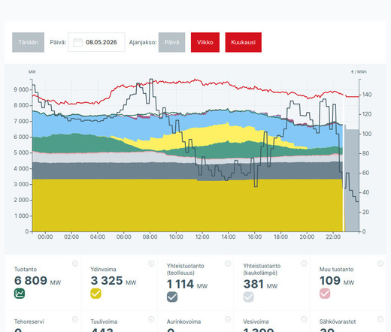The height and width of the screenshot is (332, 391).
Task: Open info icon on the Sähkövarastot card
Action: [x=380, y=319]
